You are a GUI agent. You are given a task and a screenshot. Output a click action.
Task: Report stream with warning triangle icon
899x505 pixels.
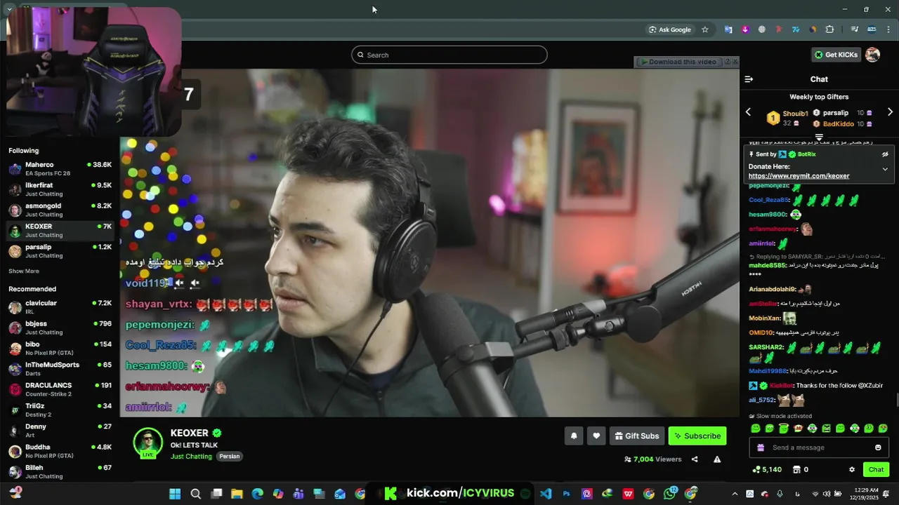[x=717, y=459]
